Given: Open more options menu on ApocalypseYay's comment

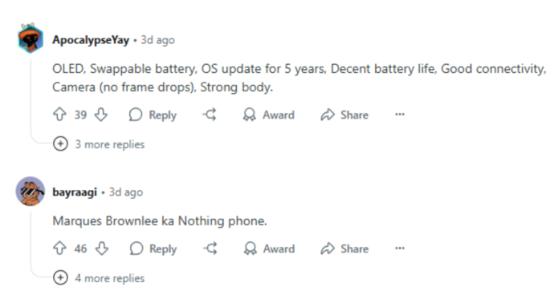Looking at the screenshot, I should 400,115.
